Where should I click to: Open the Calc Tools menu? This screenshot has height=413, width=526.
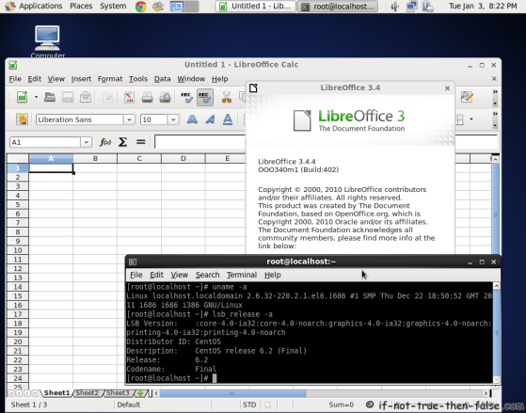point(138,79)
